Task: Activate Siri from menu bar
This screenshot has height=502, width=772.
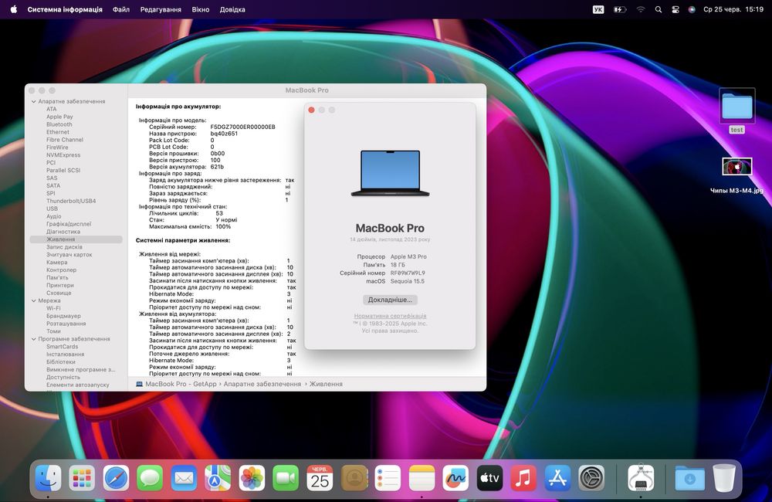Action: click(x=692, y=9)
